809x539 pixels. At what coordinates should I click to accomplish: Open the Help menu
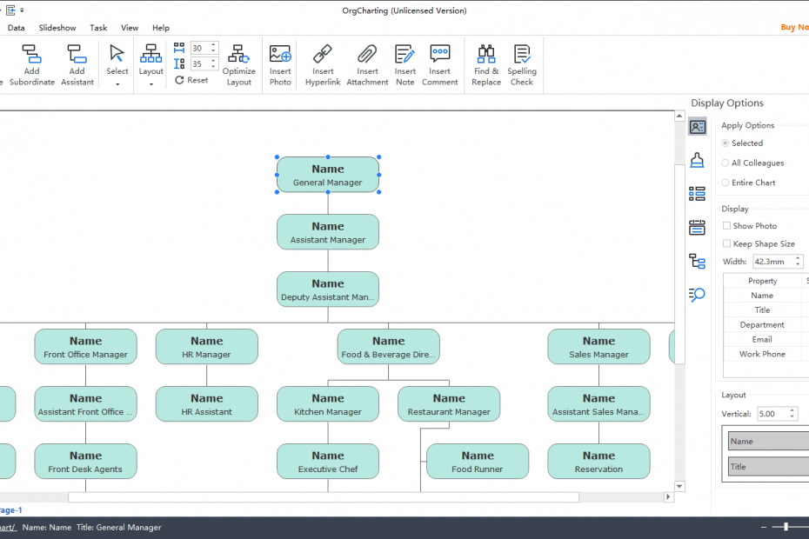(160, 28)
